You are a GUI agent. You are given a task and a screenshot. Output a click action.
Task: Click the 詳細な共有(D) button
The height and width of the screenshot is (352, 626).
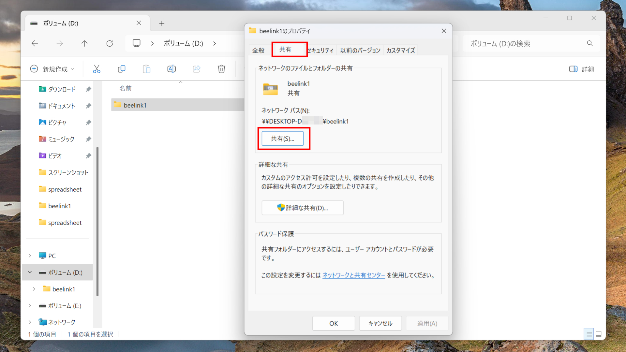coord(302,208)
